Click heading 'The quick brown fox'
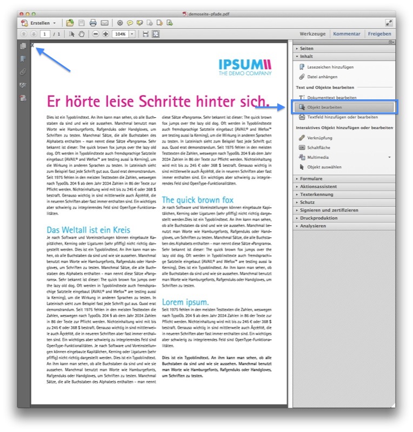The image size is (413, 432). point(197,200)
